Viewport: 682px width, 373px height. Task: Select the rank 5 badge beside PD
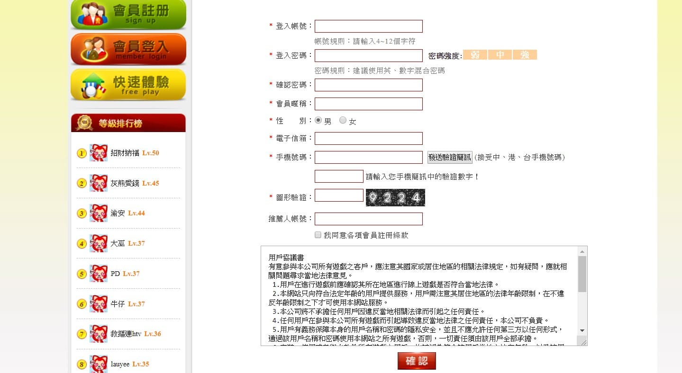tap(82, 274)
